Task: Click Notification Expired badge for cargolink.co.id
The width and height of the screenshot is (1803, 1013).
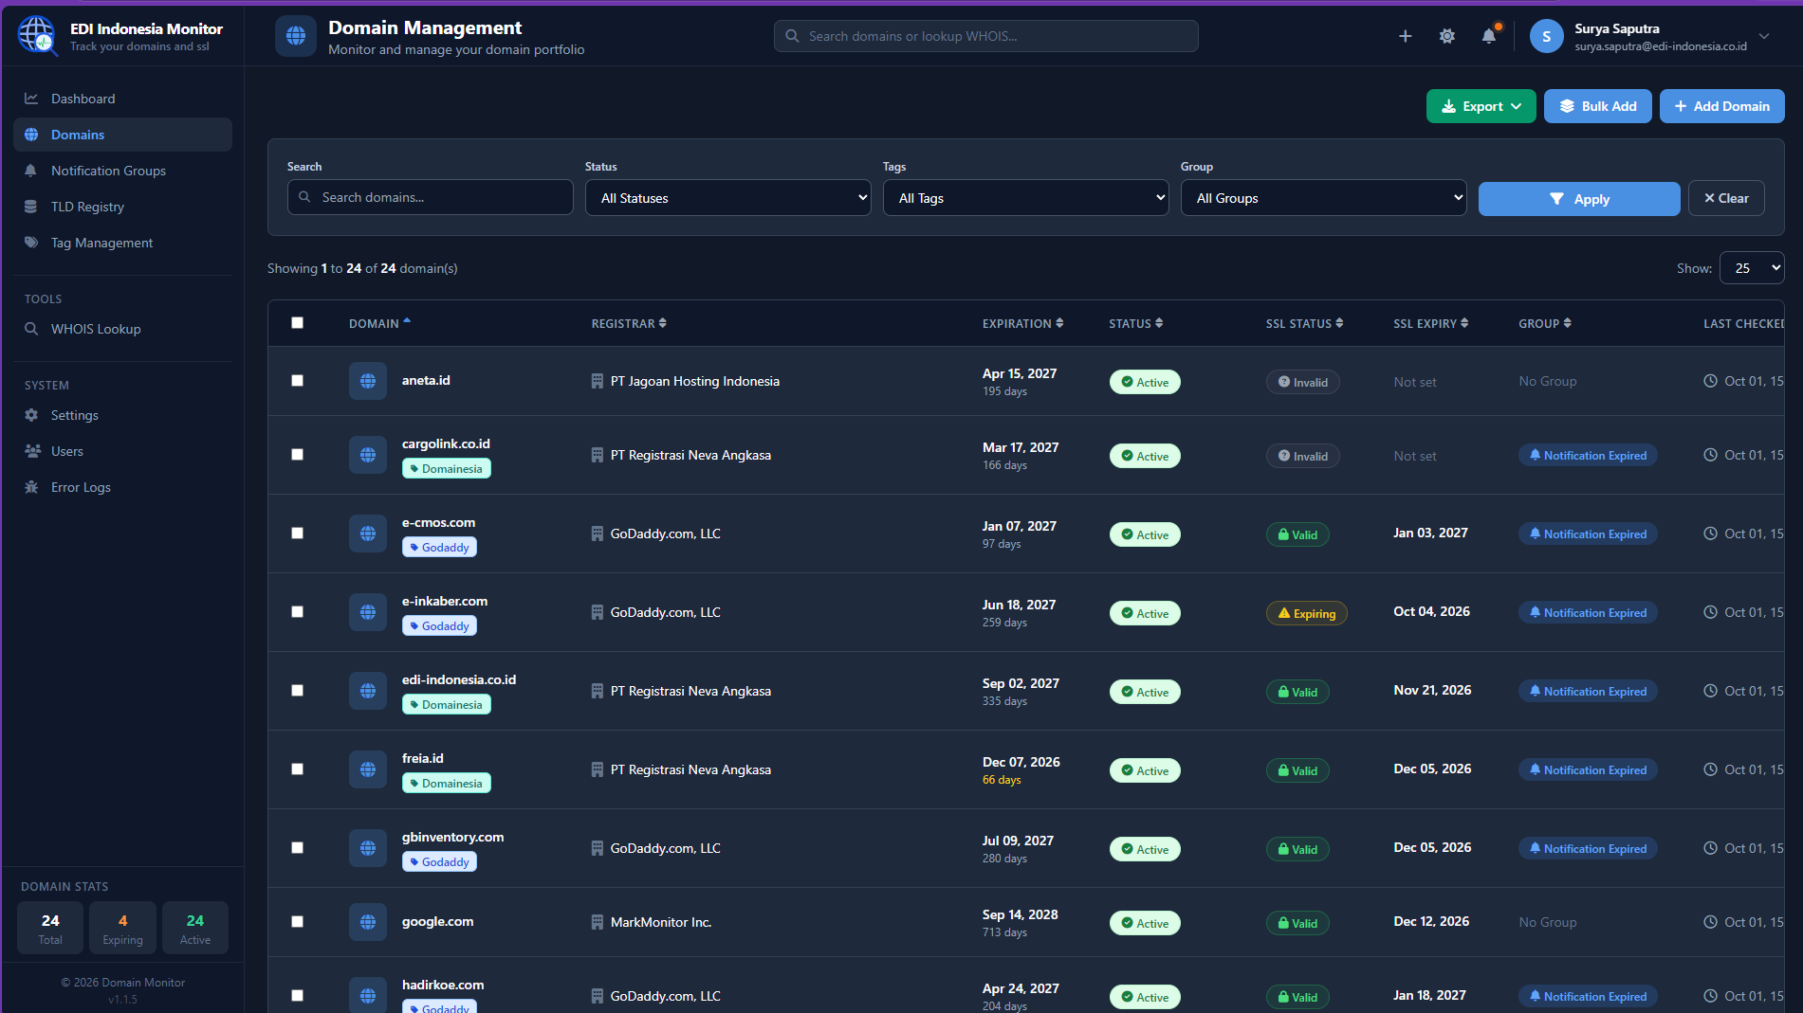Action: click(x=1588, y=456)
